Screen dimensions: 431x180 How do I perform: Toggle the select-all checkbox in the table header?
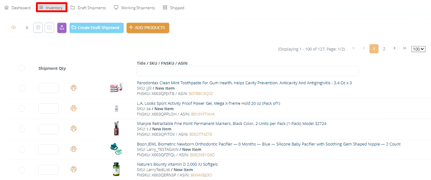click(22, 68)
